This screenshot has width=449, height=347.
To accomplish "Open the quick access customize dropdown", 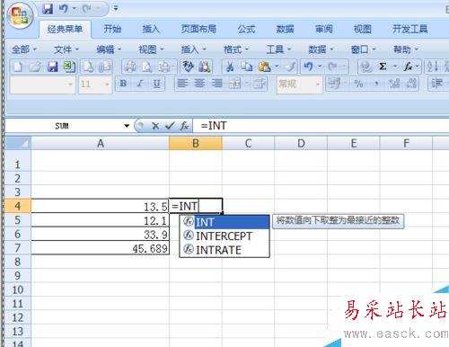I will click(x=116, y=8).
